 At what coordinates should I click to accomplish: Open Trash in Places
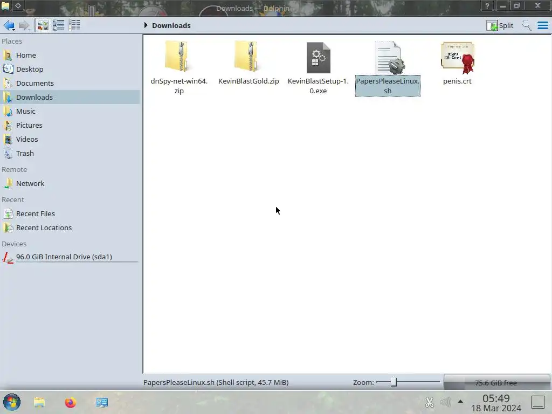coord(71,154)
